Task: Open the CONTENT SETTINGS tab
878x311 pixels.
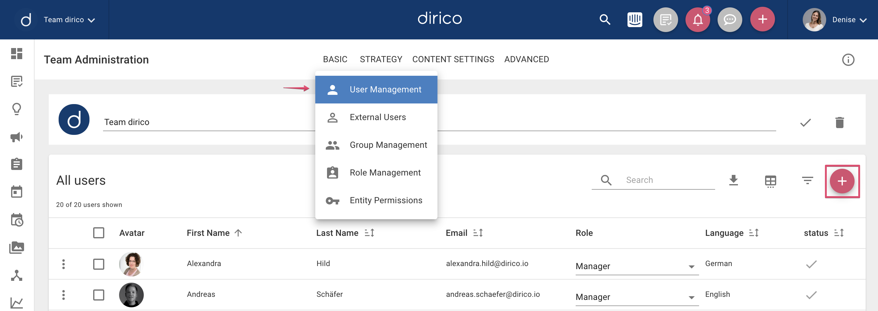Action: click(x=453, y=59)
